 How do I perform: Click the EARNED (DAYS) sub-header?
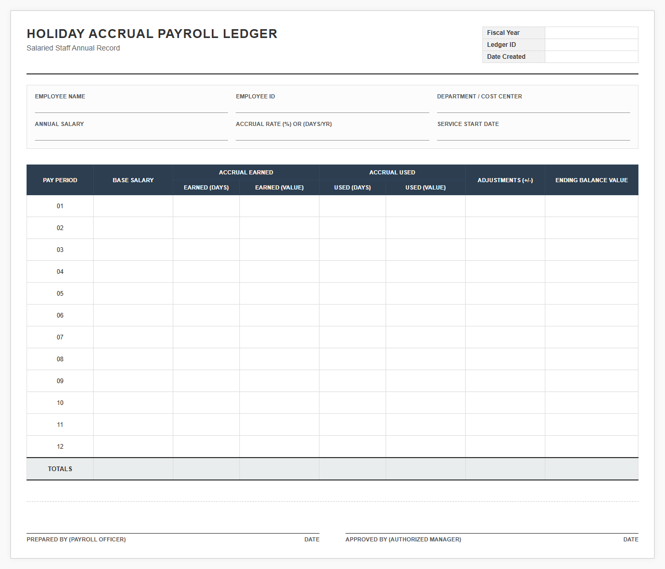tap(207, 187)
